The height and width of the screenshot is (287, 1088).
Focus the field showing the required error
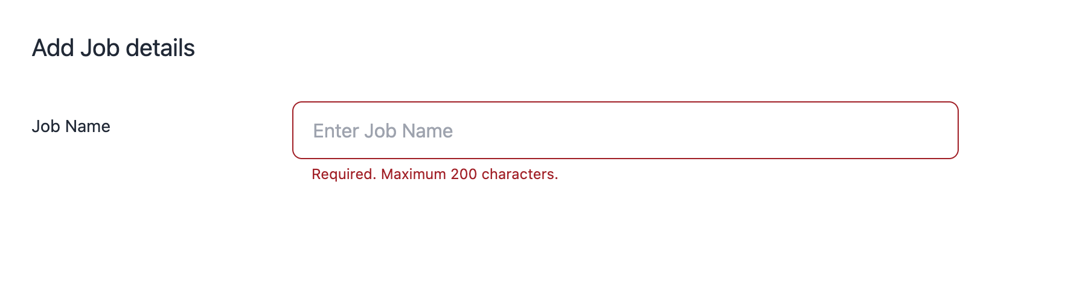tap(625, 130)
